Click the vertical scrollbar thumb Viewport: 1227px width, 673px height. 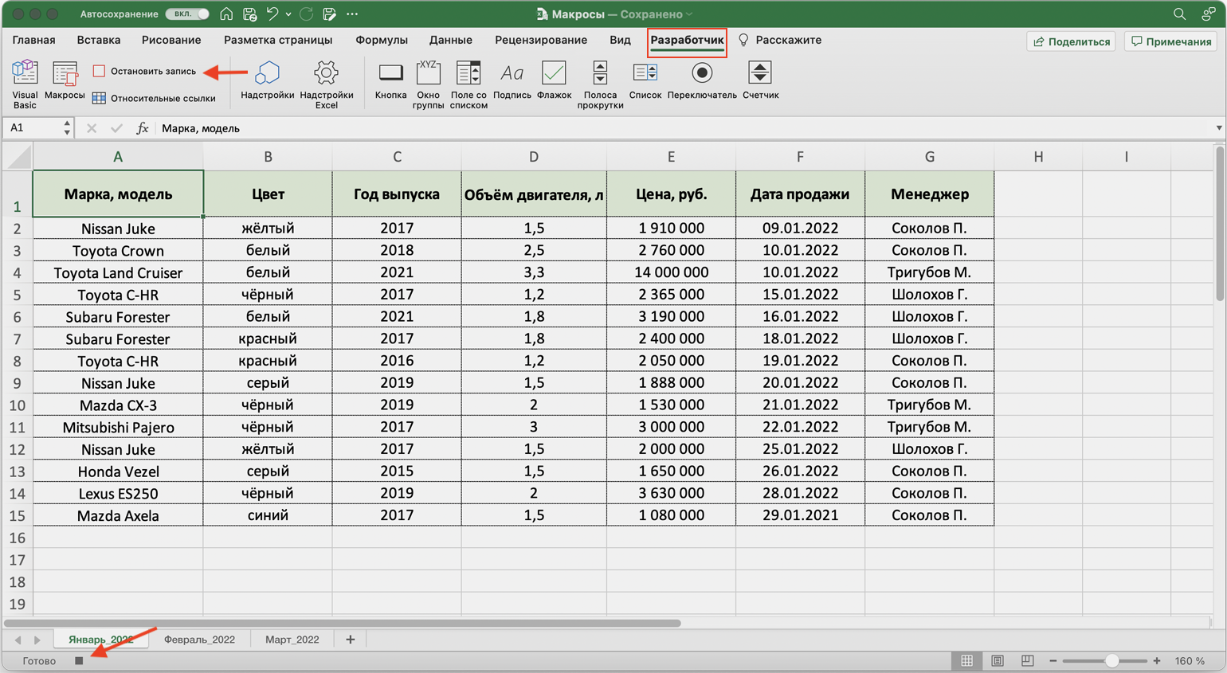(1220, 223)
